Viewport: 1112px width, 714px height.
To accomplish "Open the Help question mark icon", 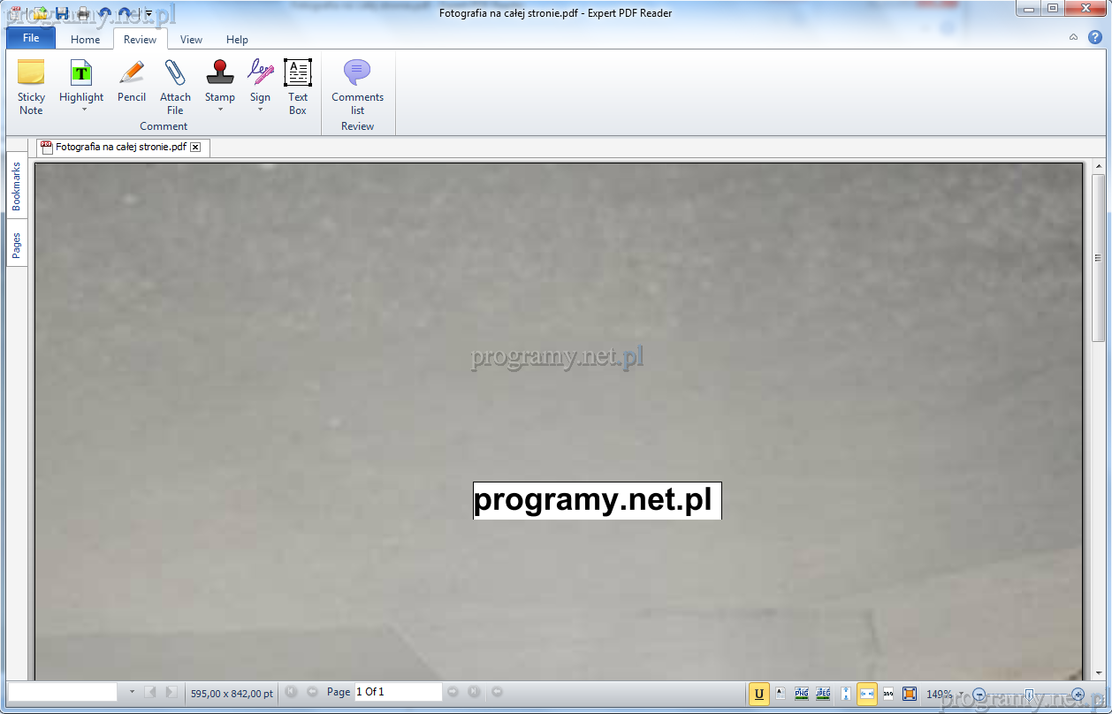I will pyautogui.click(x=1094, y=37).
